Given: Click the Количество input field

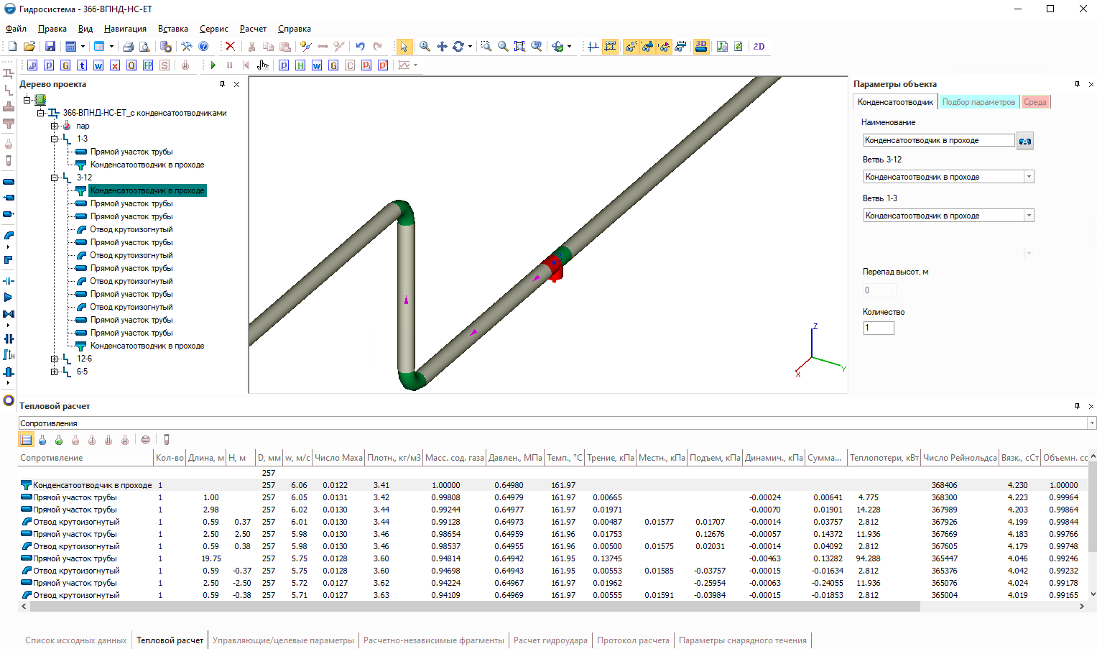Looking at the screenshot, I should pos(879,328).
